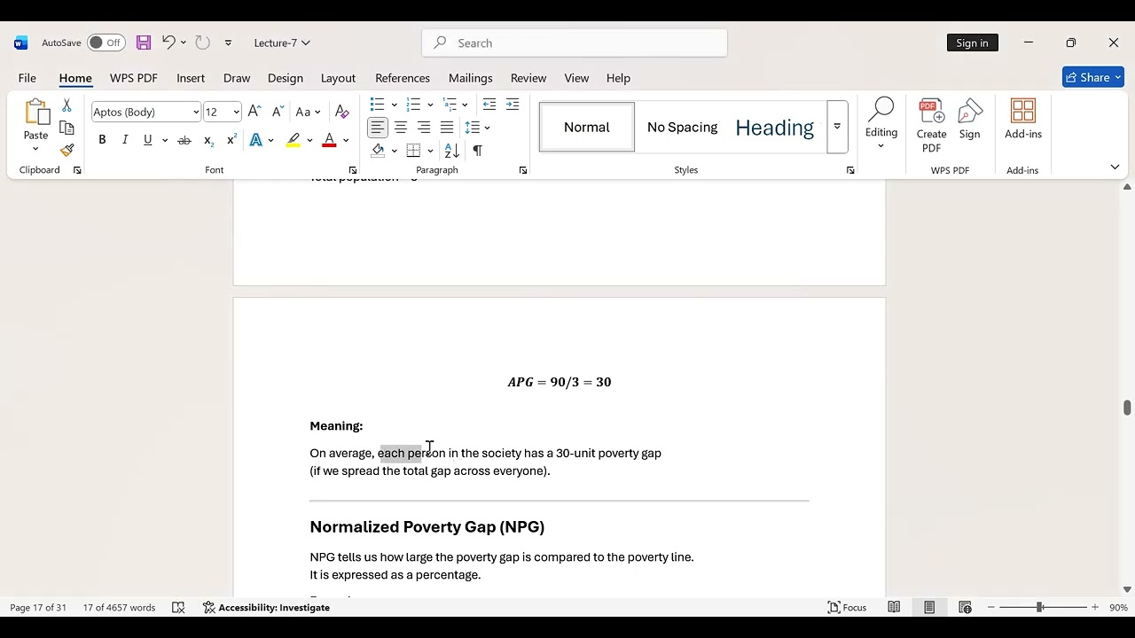Increase paragraph indent
1135x638 pixels.
point(513,105)
